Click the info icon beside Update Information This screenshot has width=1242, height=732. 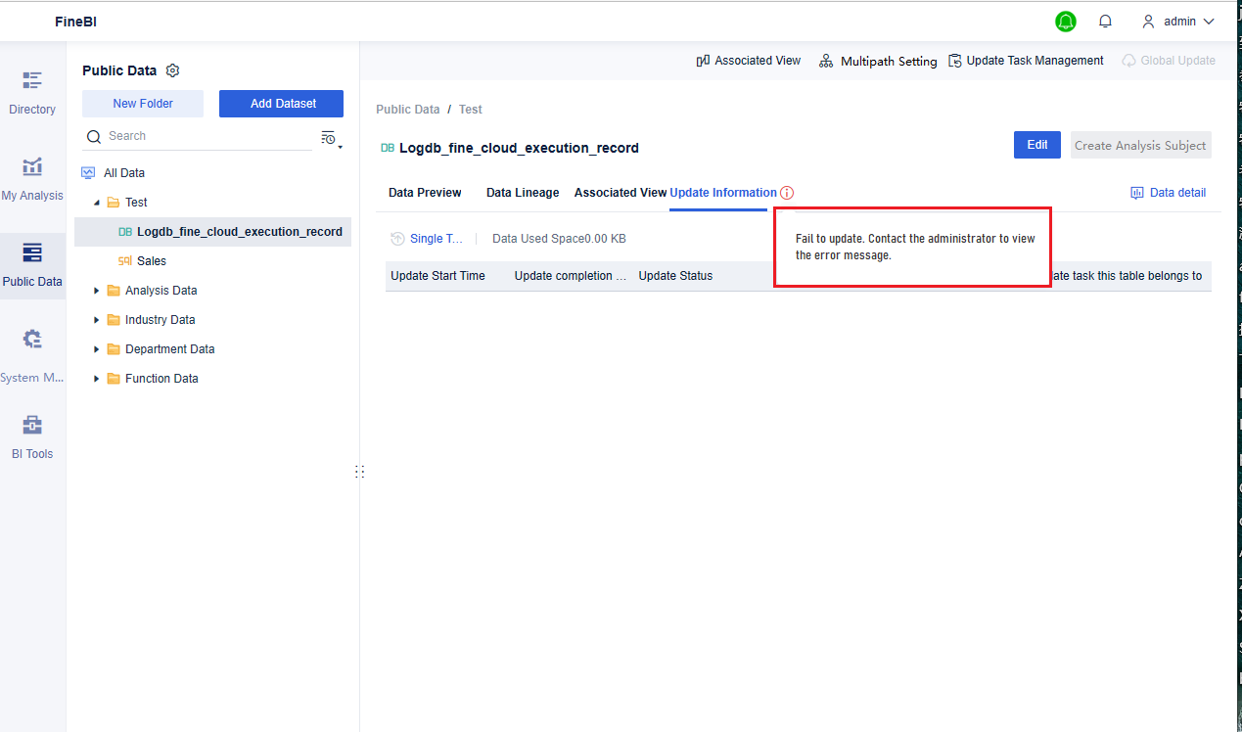click(x=787, y=192)
